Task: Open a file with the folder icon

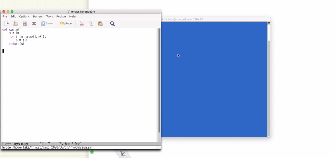Action: coord(16,23)
